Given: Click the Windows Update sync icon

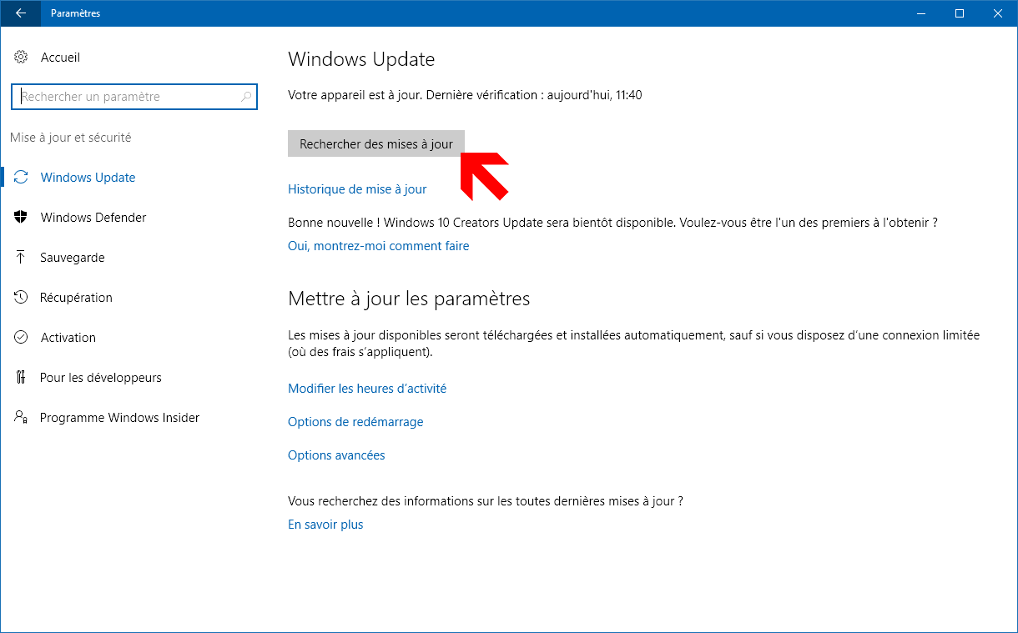Looking at the screenshot, I should tap(21, 178).
